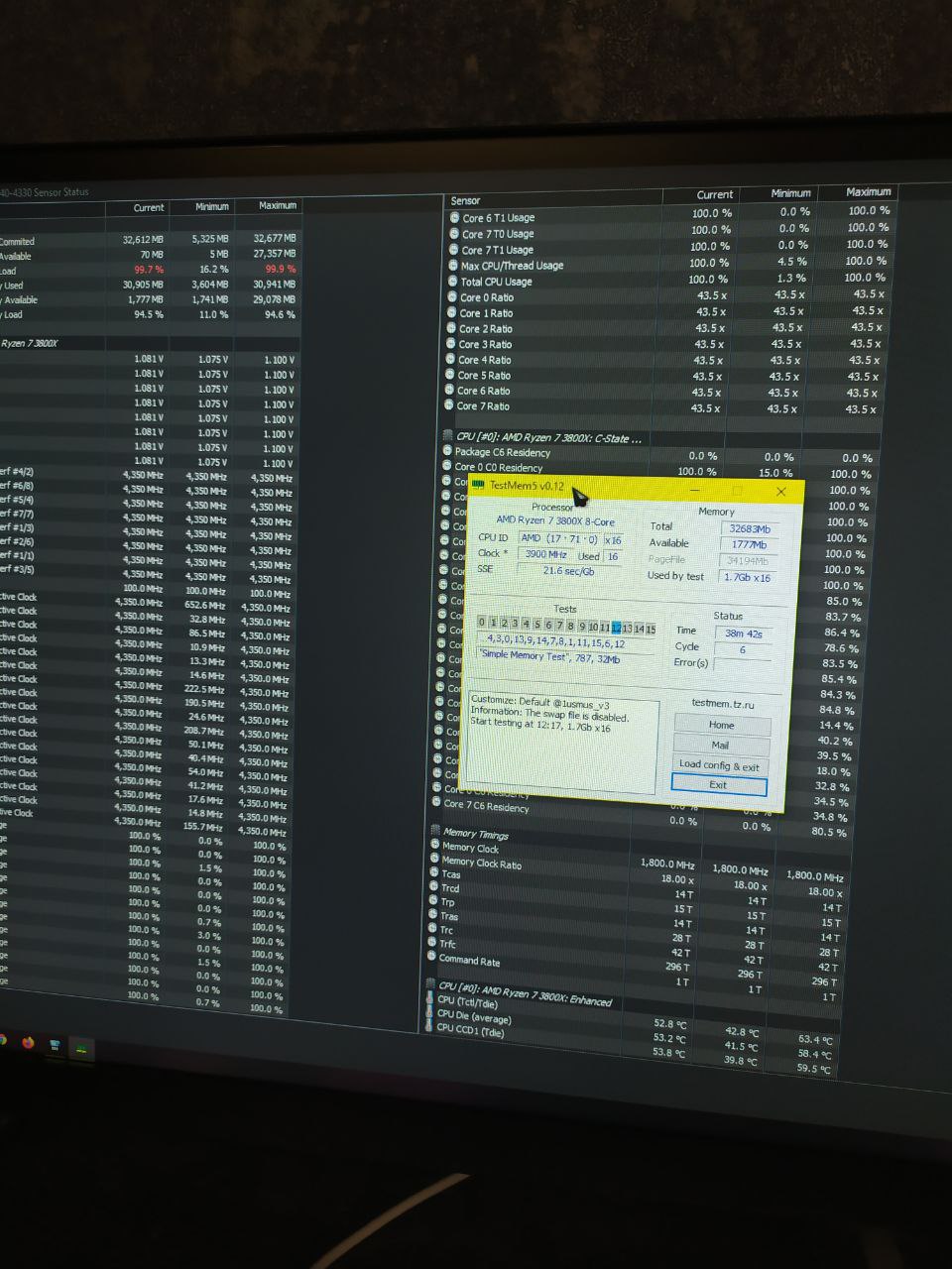Click the test 0 indicator box
Viewport: 952px width, 1269px height.
click(482, 623)
